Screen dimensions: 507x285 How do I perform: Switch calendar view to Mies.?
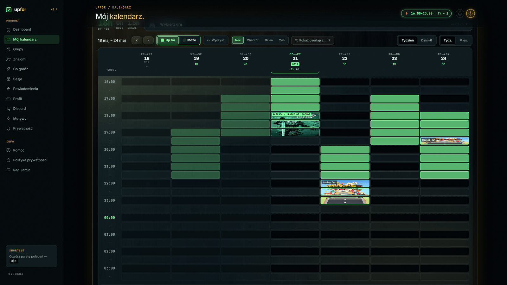(464, 40)
